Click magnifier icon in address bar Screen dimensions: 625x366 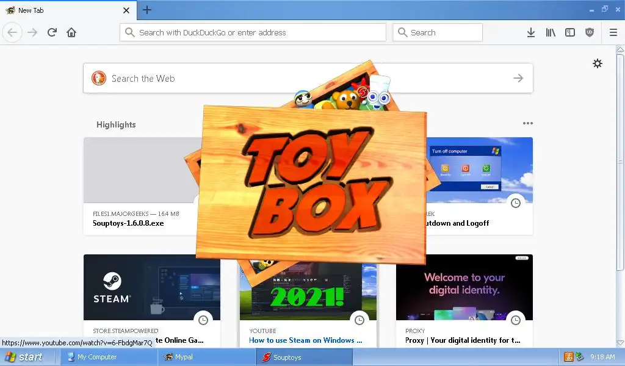pos(129,32)
